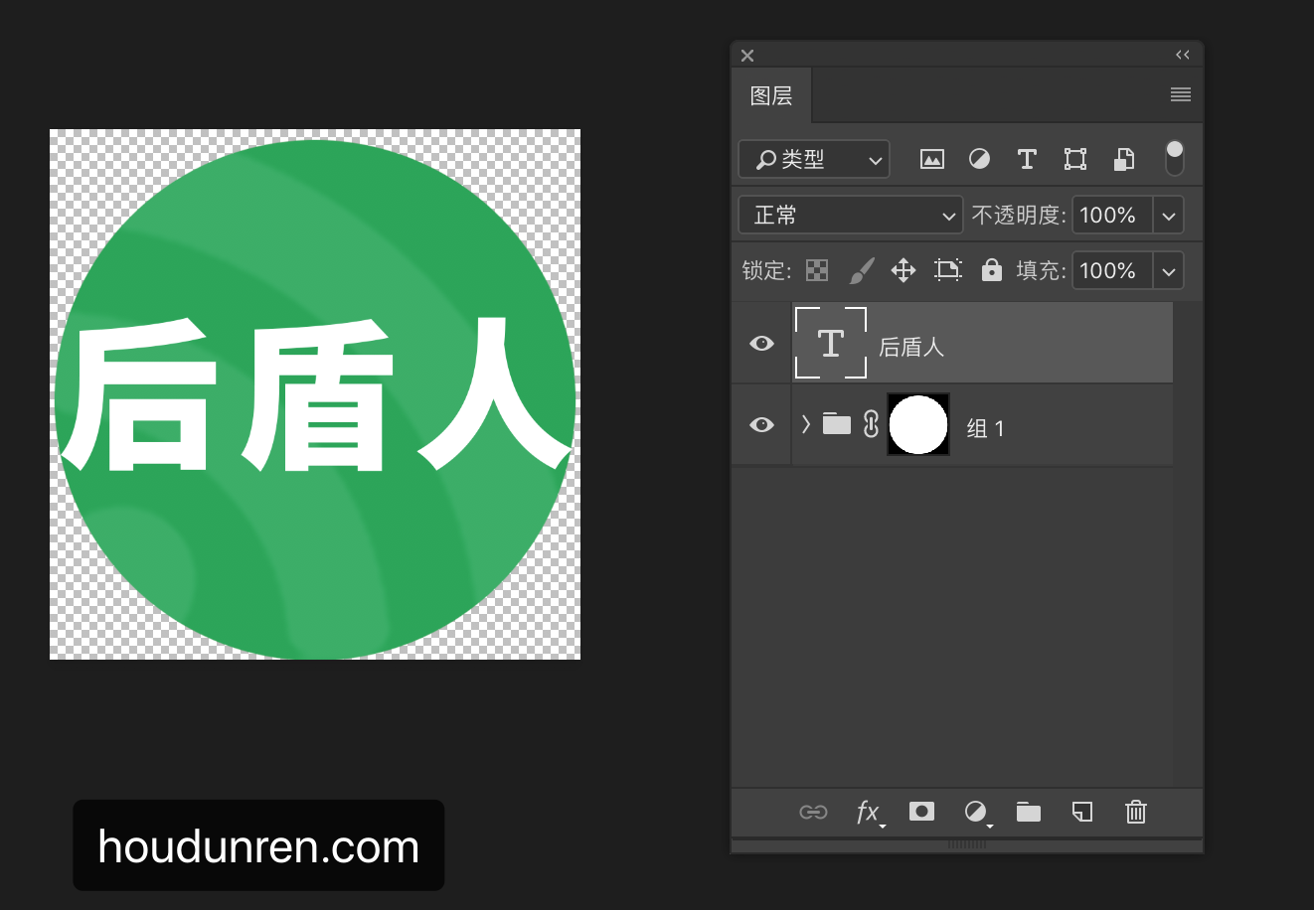The width and height of the screenshot is (1314, 910).
Task: Create new fill or adjustment layer
Action: pos(977,813)
